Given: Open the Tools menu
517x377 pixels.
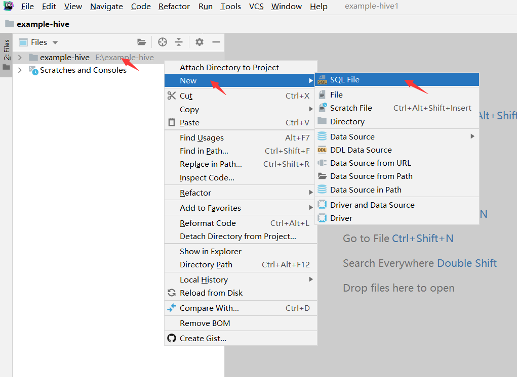Looking at the screenshot, I should [x=231, y=6].
